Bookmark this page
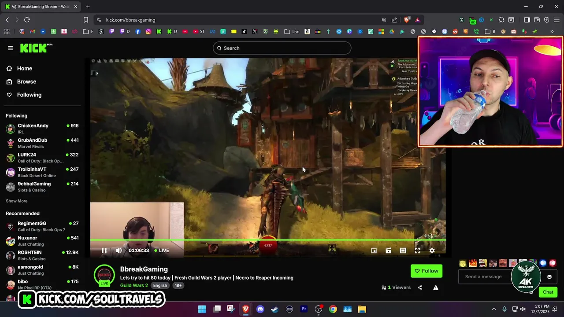 (85, 20)
